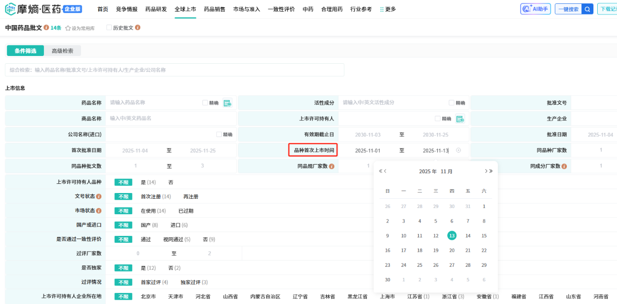The image size is (617, 304).
Task: Click the batch import icon beside 药品名称
Action: (228, 103)
